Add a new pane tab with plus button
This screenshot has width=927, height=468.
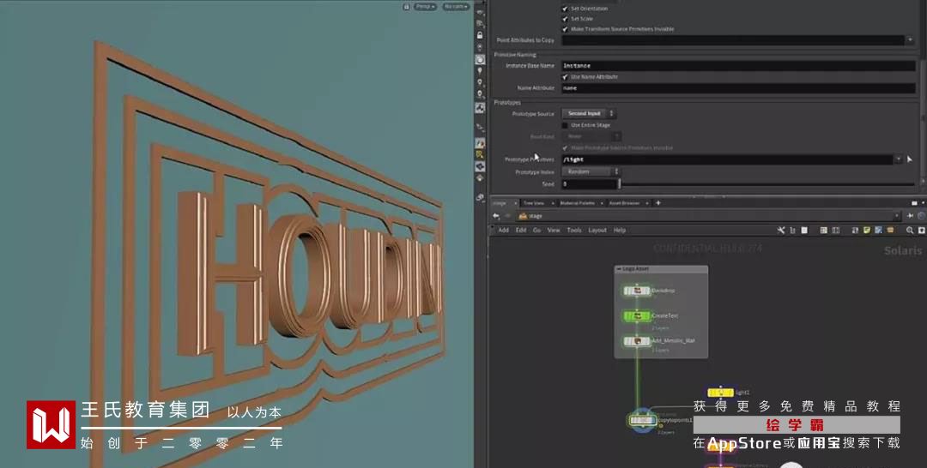[x=658, y=203]
